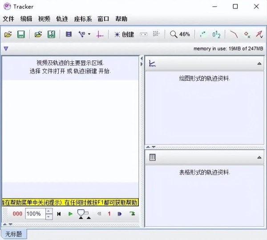Click the table view grid icon

[152, 157]
